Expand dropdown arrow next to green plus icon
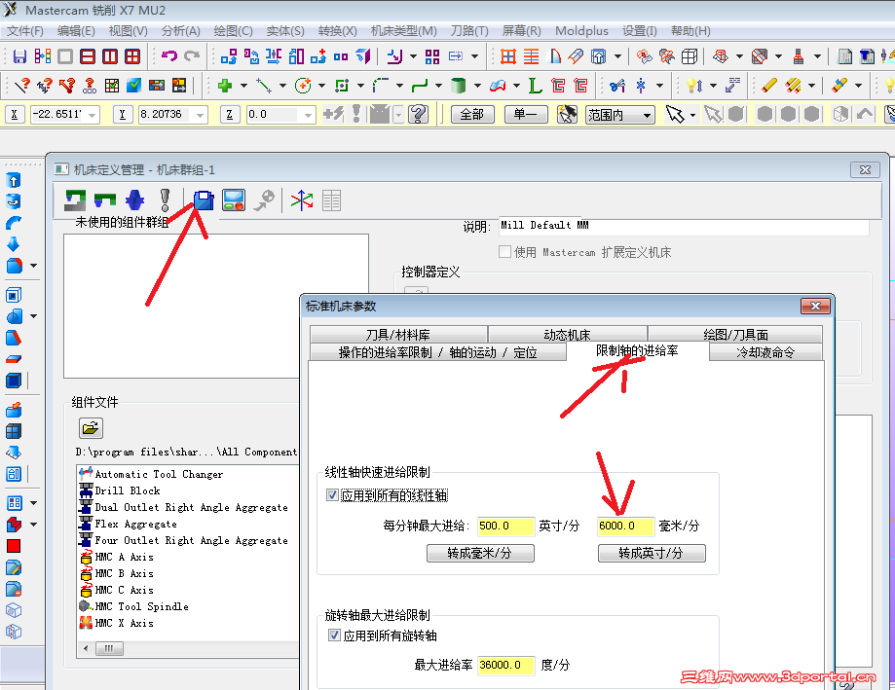This screenshot has height=690, width=895. point(243,86)
